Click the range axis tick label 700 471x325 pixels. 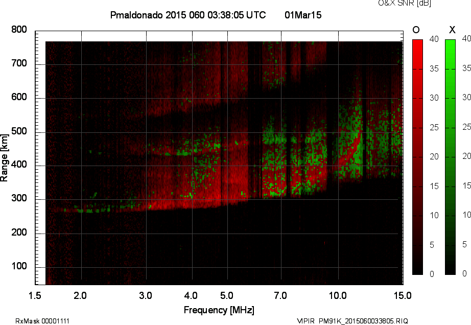pyautogui.click(x=19, y=63)
